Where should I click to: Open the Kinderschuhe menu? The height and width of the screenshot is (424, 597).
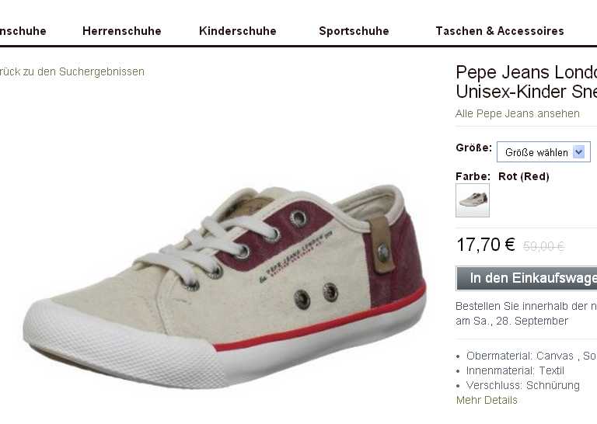coord(238,31)
